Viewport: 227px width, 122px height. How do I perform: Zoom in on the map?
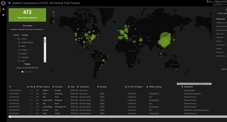click(x=54, y=12)
